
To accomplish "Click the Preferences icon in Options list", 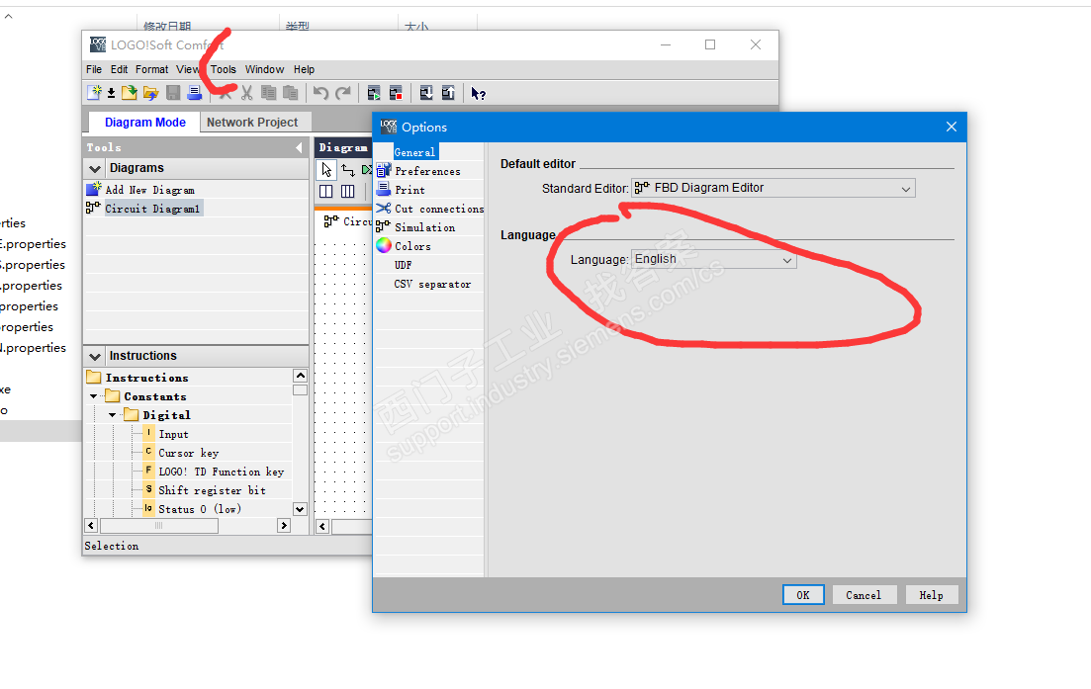I will click(384, 170).
